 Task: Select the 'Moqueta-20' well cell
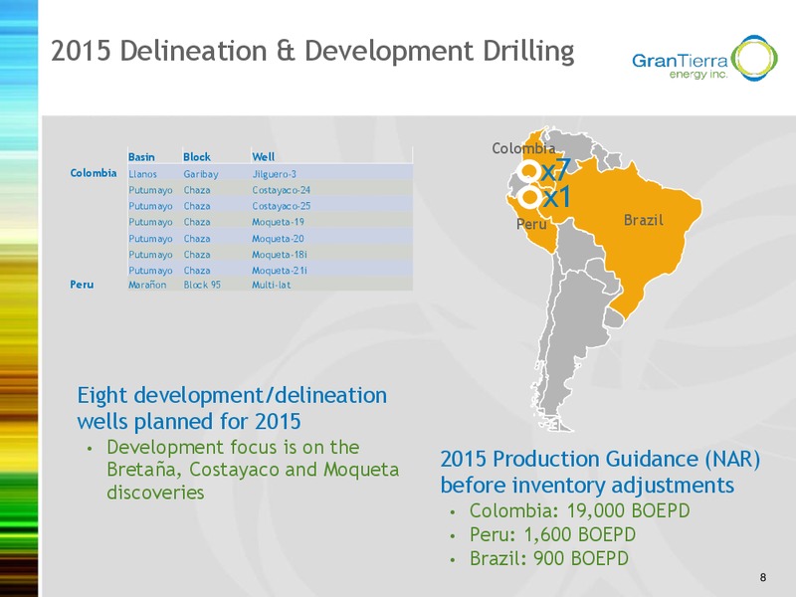tap(279, 239)
